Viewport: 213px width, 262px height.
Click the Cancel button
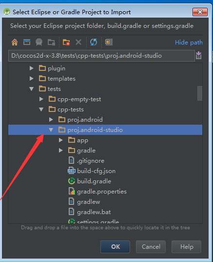click(x=151, y=247)
